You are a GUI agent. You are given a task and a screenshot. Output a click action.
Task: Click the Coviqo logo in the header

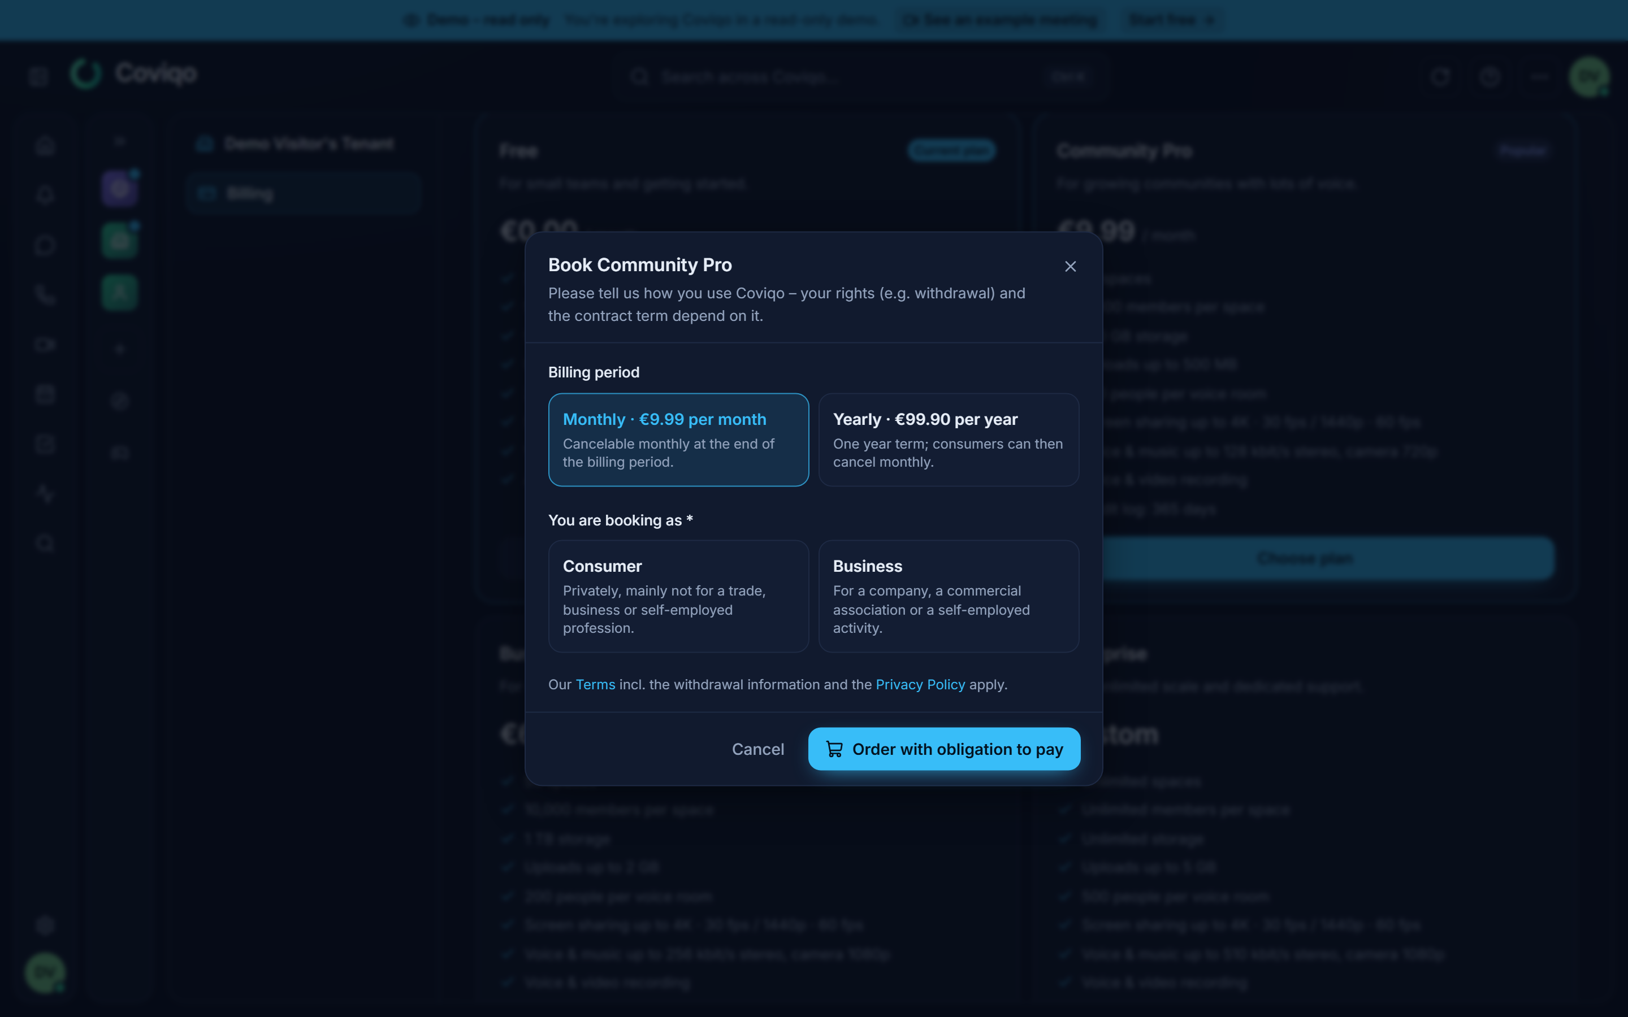134,73
